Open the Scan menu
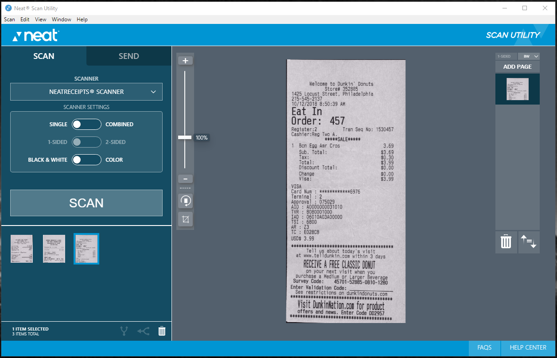The height and width of the screenshot is (358, 557). tap(9, 19)
